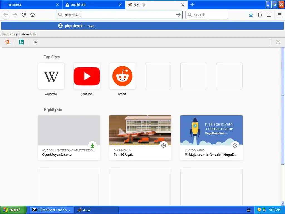285x214 pixels.
Task: Open a new tab with plus button
Action: tap(192, 4)
